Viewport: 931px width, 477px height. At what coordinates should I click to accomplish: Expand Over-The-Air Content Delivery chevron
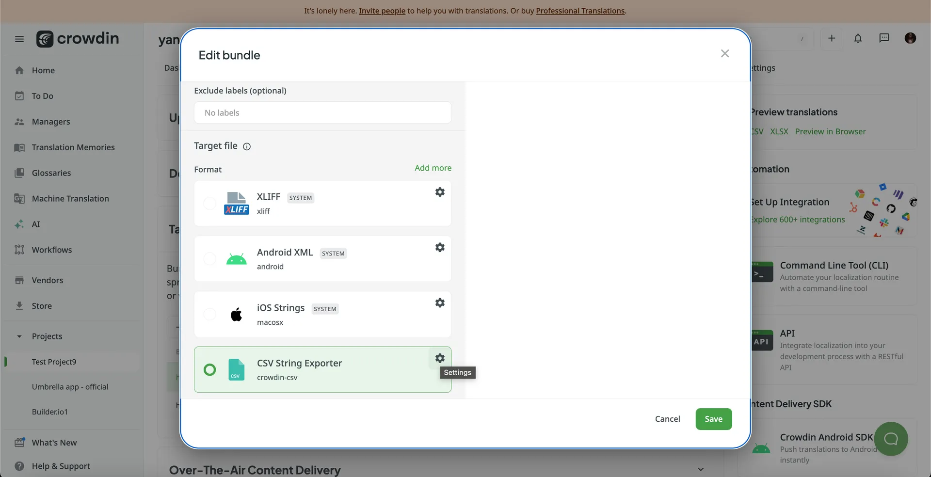click(701, 469)
